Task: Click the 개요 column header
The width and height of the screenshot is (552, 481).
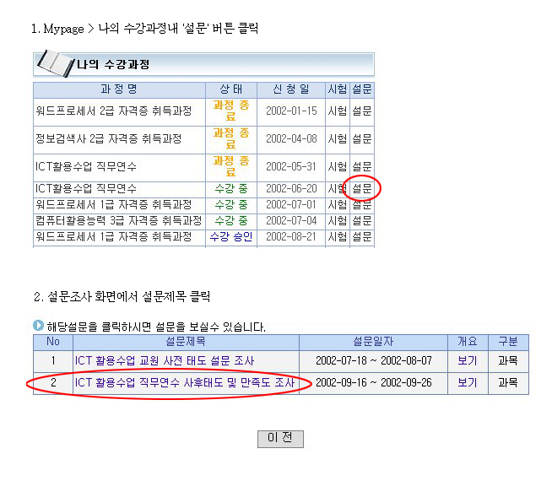Action: (468, 342)
